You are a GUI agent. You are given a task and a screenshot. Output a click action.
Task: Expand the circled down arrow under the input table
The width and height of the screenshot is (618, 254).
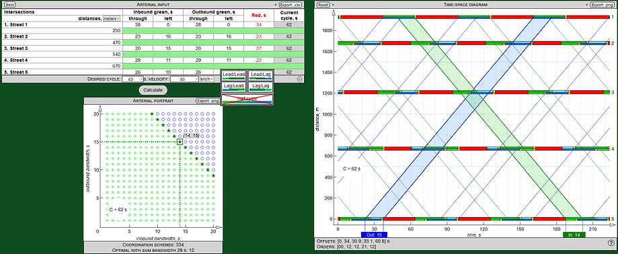299,79
